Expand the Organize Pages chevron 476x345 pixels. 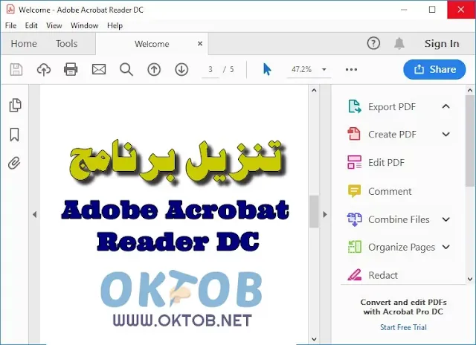coord(446,247)
